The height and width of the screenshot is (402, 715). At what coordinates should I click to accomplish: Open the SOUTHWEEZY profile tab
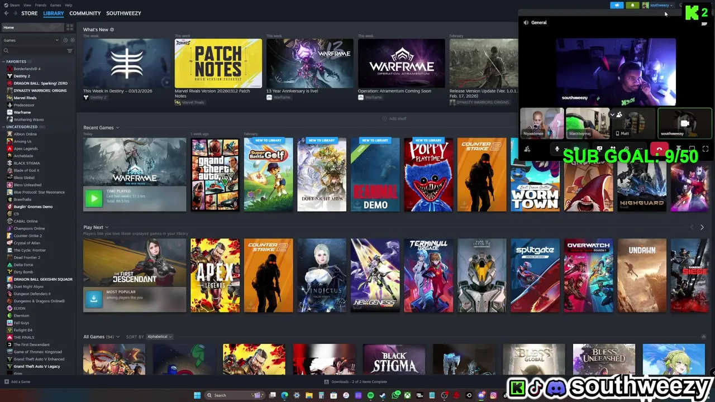(x=123, y=13)
